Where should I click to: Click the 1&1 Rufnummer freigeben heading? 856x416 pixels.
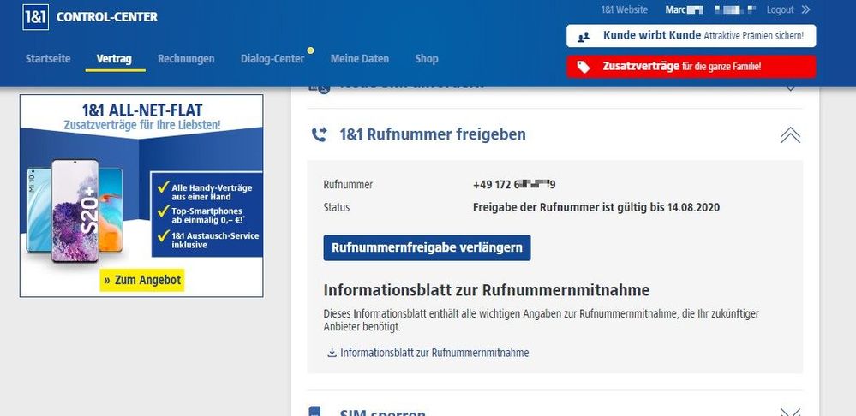click(433, 134)
